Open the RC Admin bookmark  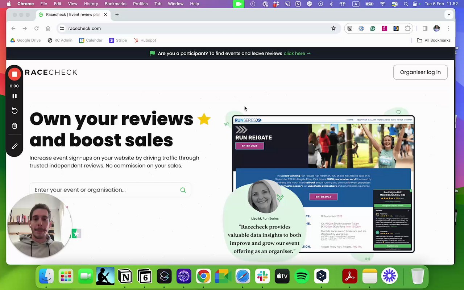[60, 40]
